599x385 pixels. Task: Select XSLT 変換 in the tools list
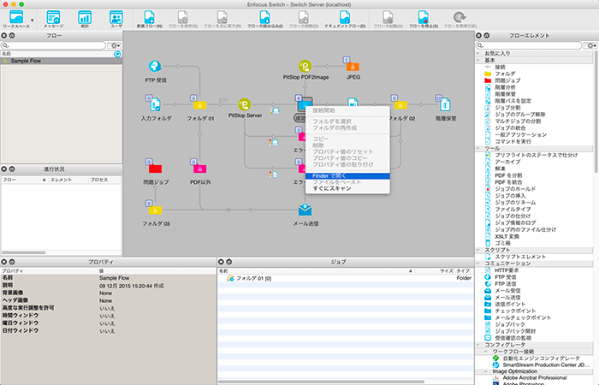pos(507,236)
